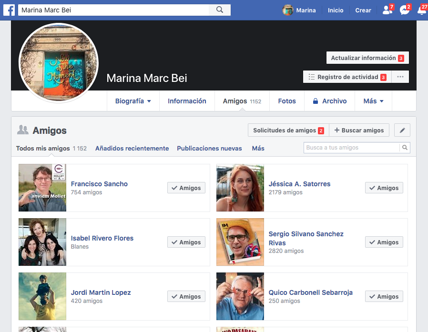This screenshot has height=332, width=428.
Task: Click the pencil edit icon in Amigos
Action: (402, 130)
